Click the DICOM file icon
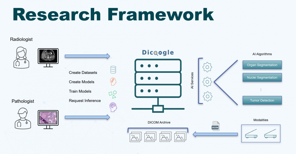296x154 pixels. point(216,126)
